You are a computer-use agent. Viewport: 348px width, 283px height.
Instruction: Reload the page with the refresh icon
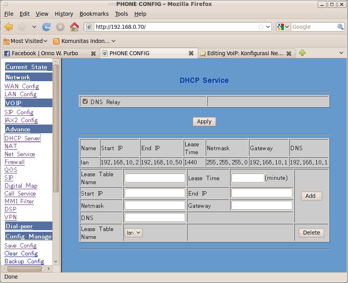[x=47, y=27]
